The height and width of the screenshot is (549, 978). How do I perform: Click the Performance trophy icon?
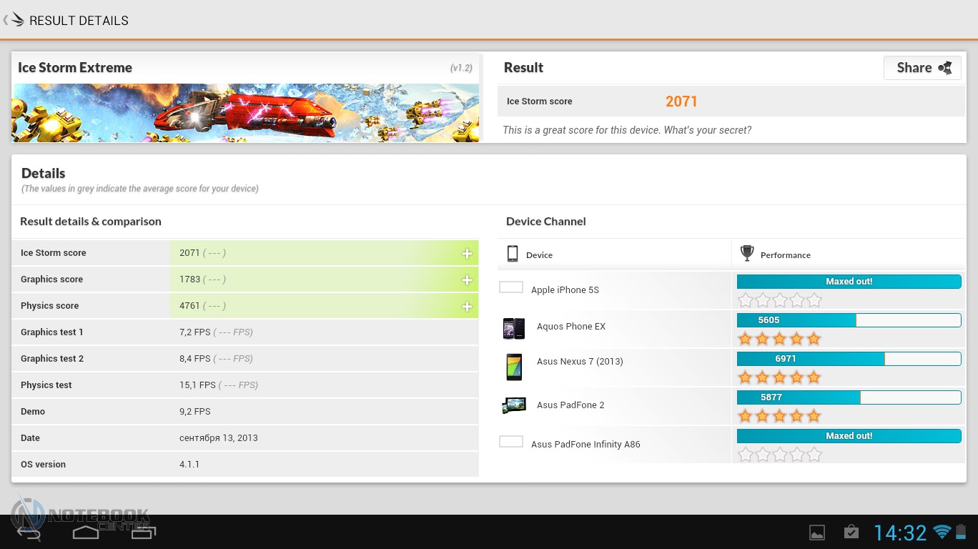click(x=747, y=253)
